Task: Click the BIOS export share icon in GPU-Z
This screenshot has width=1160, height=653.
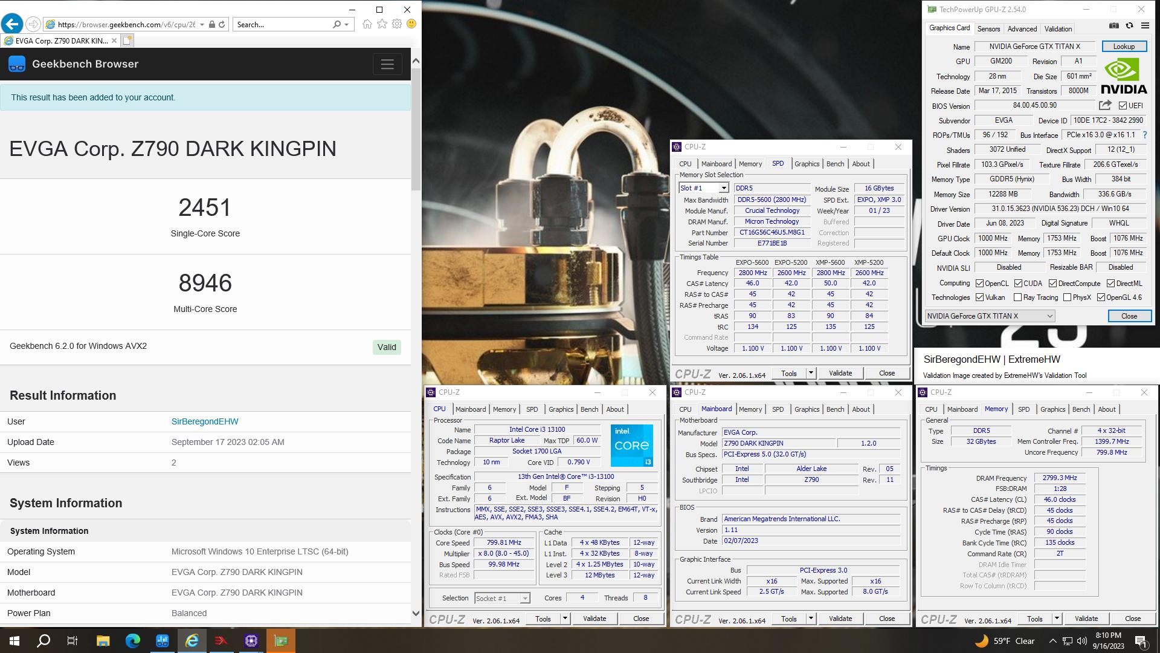Action: tap(1105, 105)
